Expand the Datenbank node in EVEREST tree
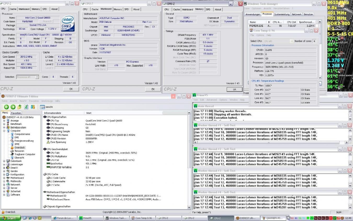The width and height of the screenshot is (353, 221). click(4, 161)
